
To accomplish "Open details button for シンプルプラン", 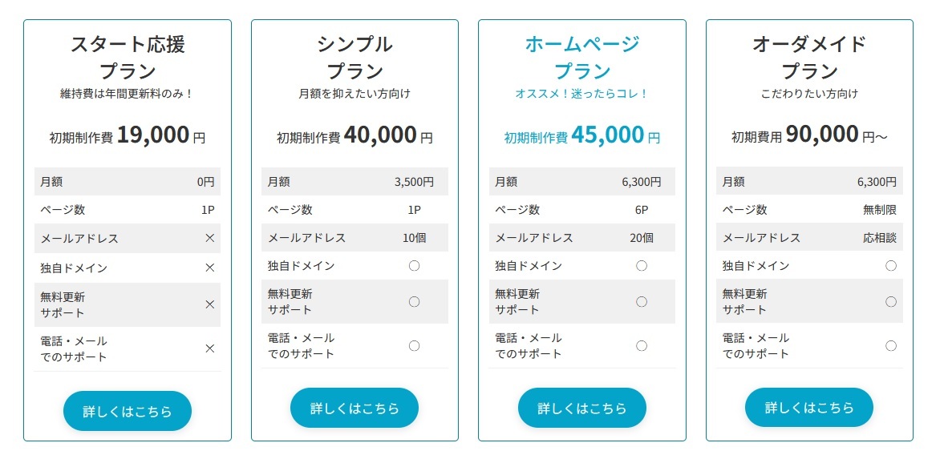I will [355, 408].
